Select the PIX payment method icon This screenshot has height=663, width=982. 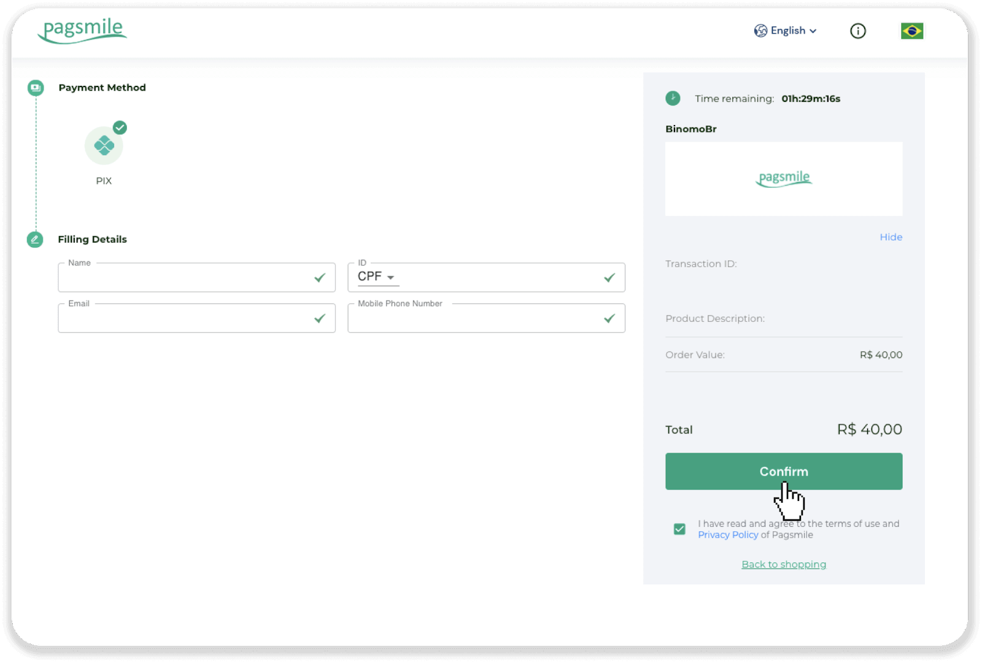point(104,145)
